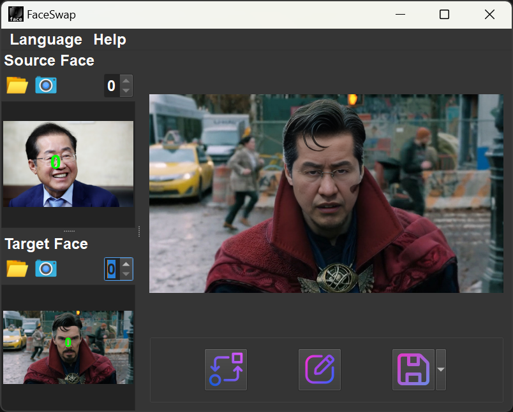
Task: Click the swapped result preview image
Action: coord(326,194)
